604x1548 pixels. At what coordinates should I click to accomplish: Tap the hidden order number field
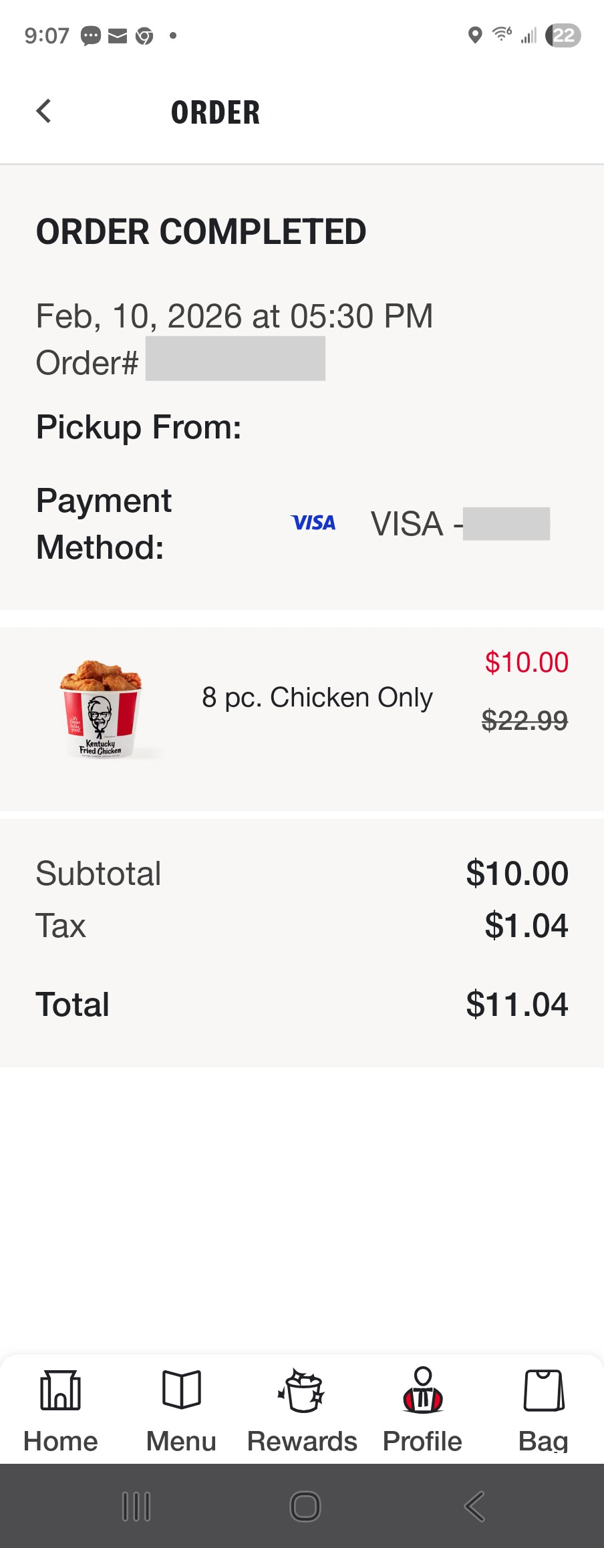click(x=235, y=359)
